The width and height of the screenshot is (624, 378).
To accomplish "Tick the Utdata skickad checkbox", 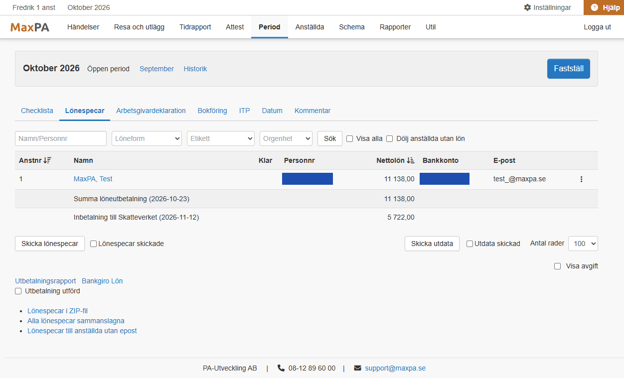I will (x=470, y=244).
